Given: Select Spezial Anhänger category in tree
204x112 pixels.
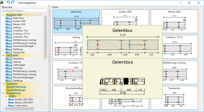Looking at the screenshot, I should (x=17, y=90).
